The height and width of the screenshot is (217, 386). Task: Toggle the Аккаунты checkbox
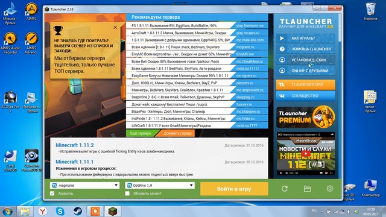click(x=52, y=193)
